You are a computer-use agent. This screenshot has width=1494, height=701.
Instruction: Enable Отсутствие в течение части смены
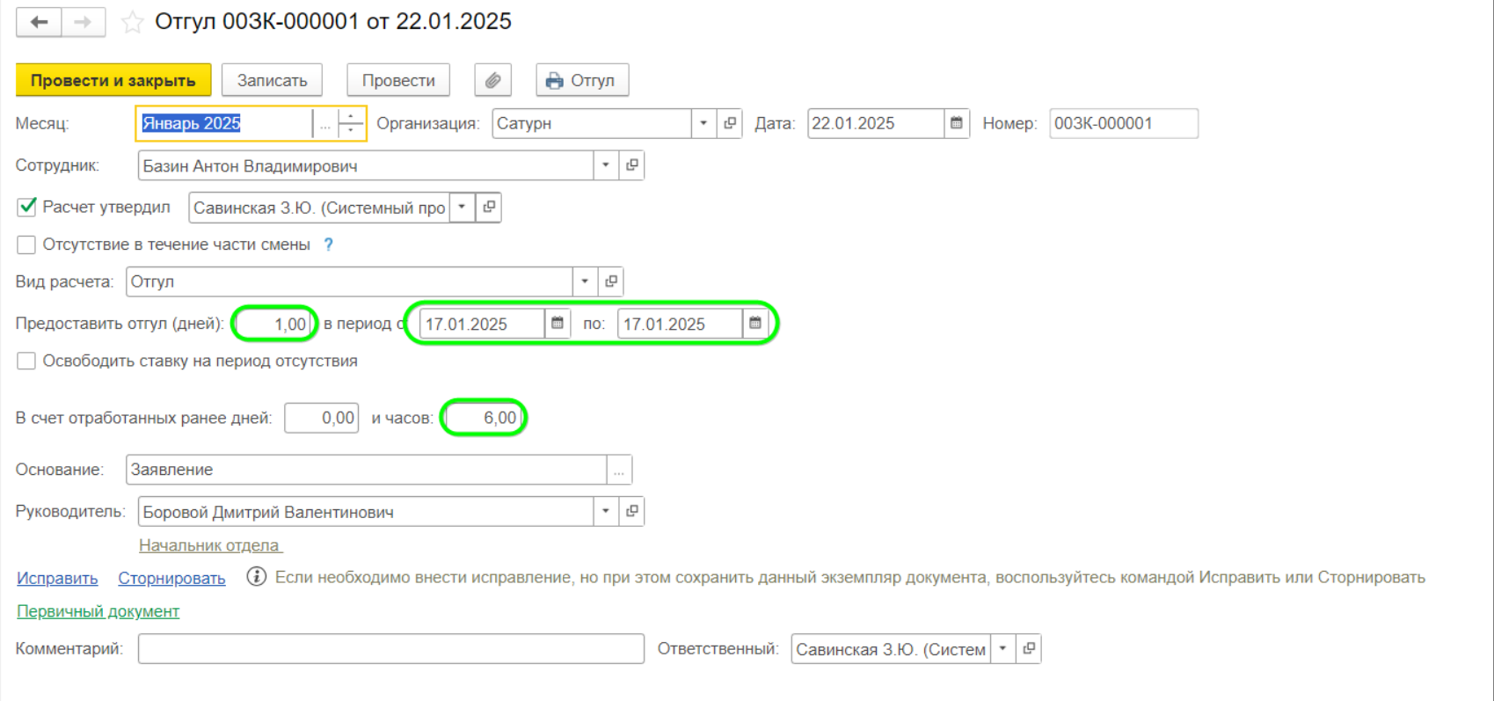point(26,245)
